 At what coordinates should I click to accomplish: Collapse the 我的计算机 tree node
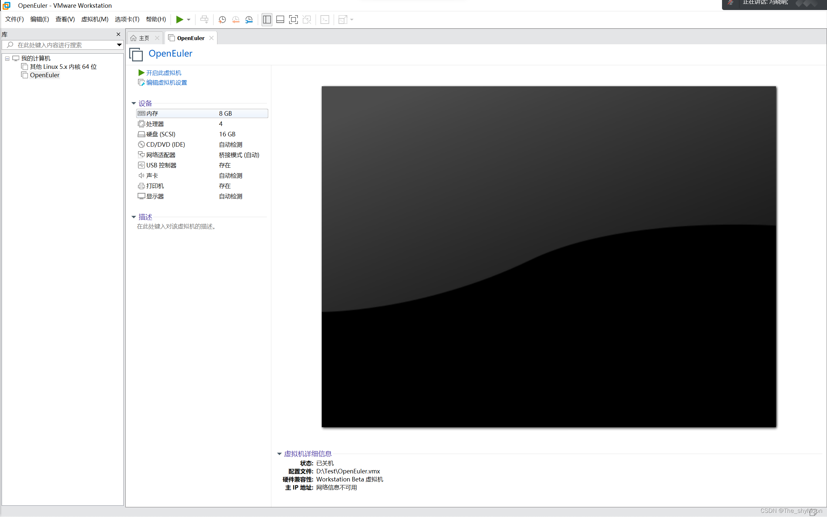point(7,58)
